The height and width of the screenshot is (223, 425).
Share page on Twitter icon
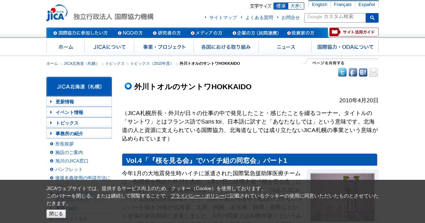pos(342,73)
